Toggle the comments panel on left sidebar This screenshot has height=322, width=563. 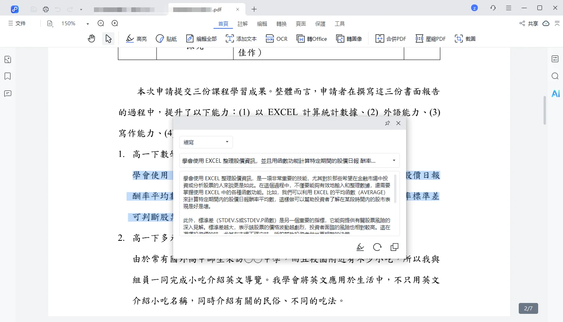point(7,94)
